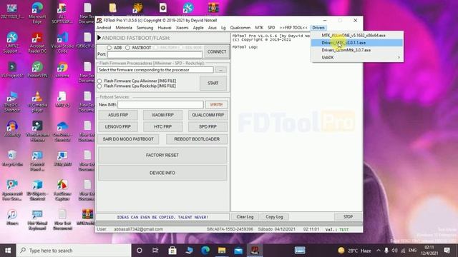Click the START flash button
Screen dimensions: 458x257
[213, 84]
